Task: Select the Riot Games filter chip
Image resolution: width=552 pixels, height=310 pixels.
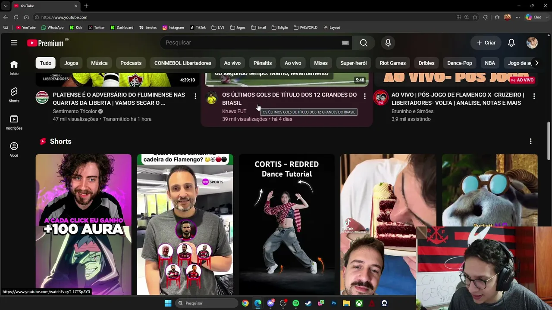Action: [x=393, y=63]
